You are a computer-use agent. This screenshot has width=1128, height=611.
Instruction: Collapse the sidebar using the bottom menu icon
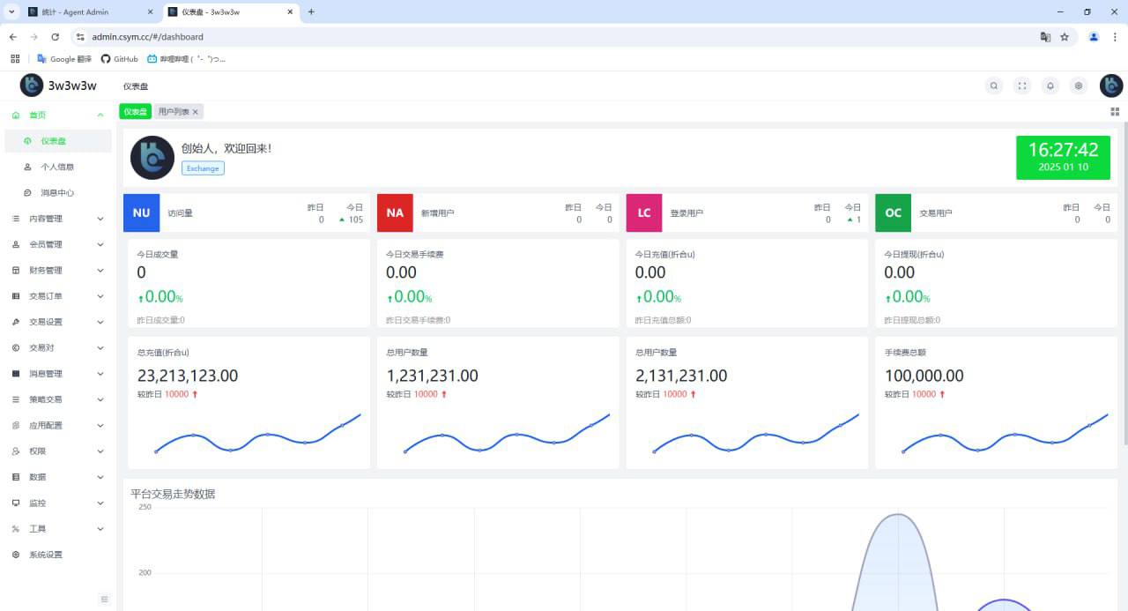[x=104, y=600]
